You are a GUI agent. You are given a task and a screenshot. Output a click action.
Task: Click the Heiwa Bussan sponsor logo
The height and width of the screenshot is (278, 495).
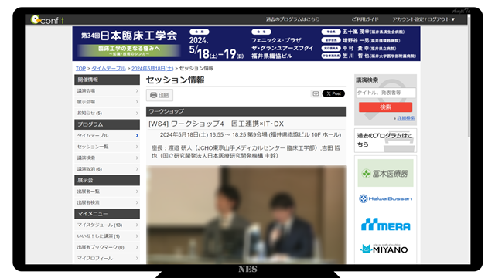[385, 198]
